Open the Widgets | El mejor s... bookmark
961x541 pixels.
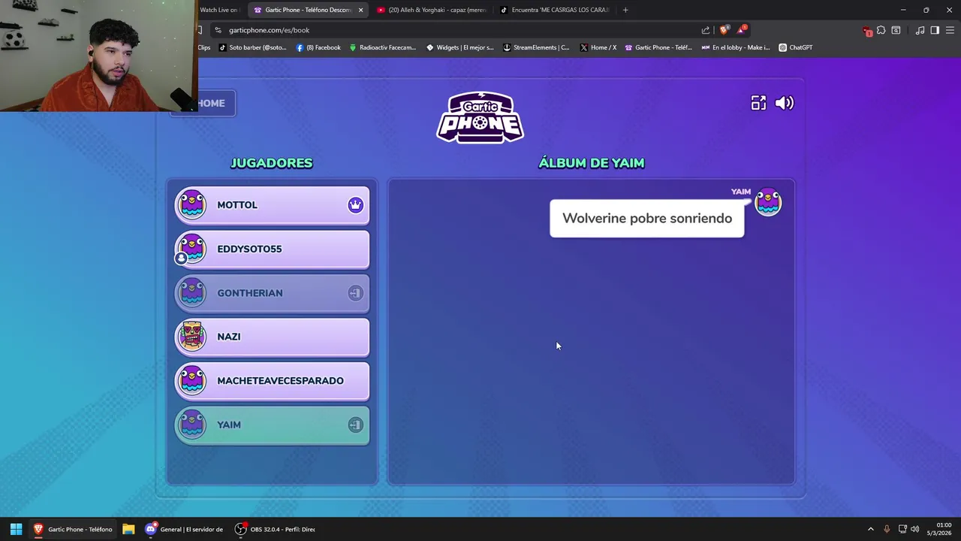459,47
